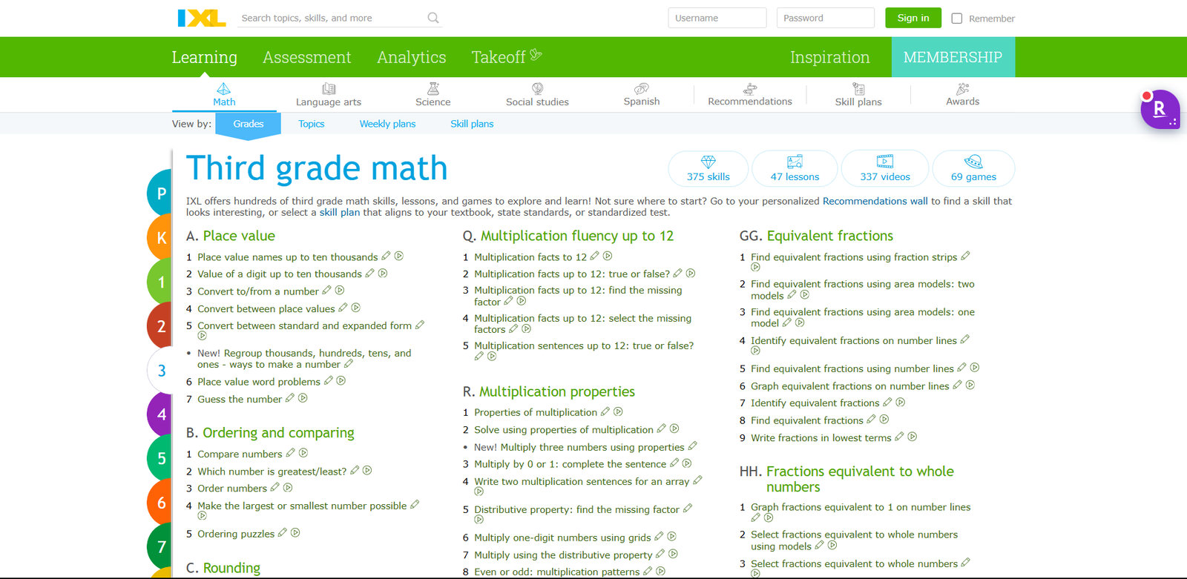View by Topics
The image size is (1187, 579).
pos(312,124)
